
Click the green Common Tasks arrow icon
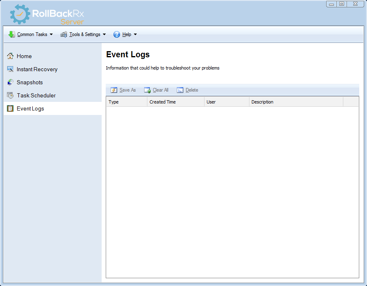tap(11, 34)
